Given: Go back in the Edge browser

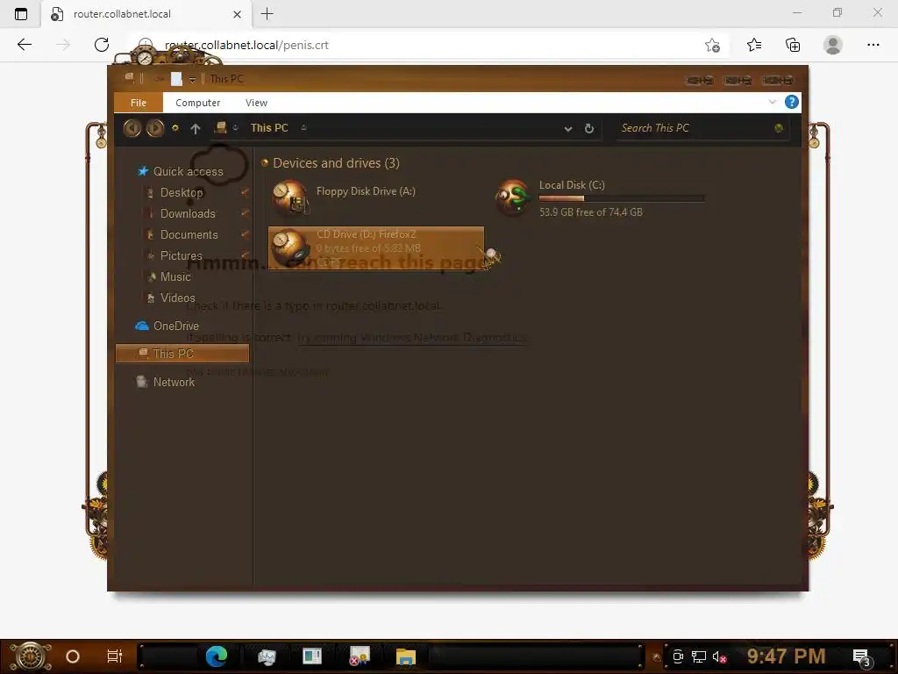Looking at the screenshot, I should pos(24,45).
